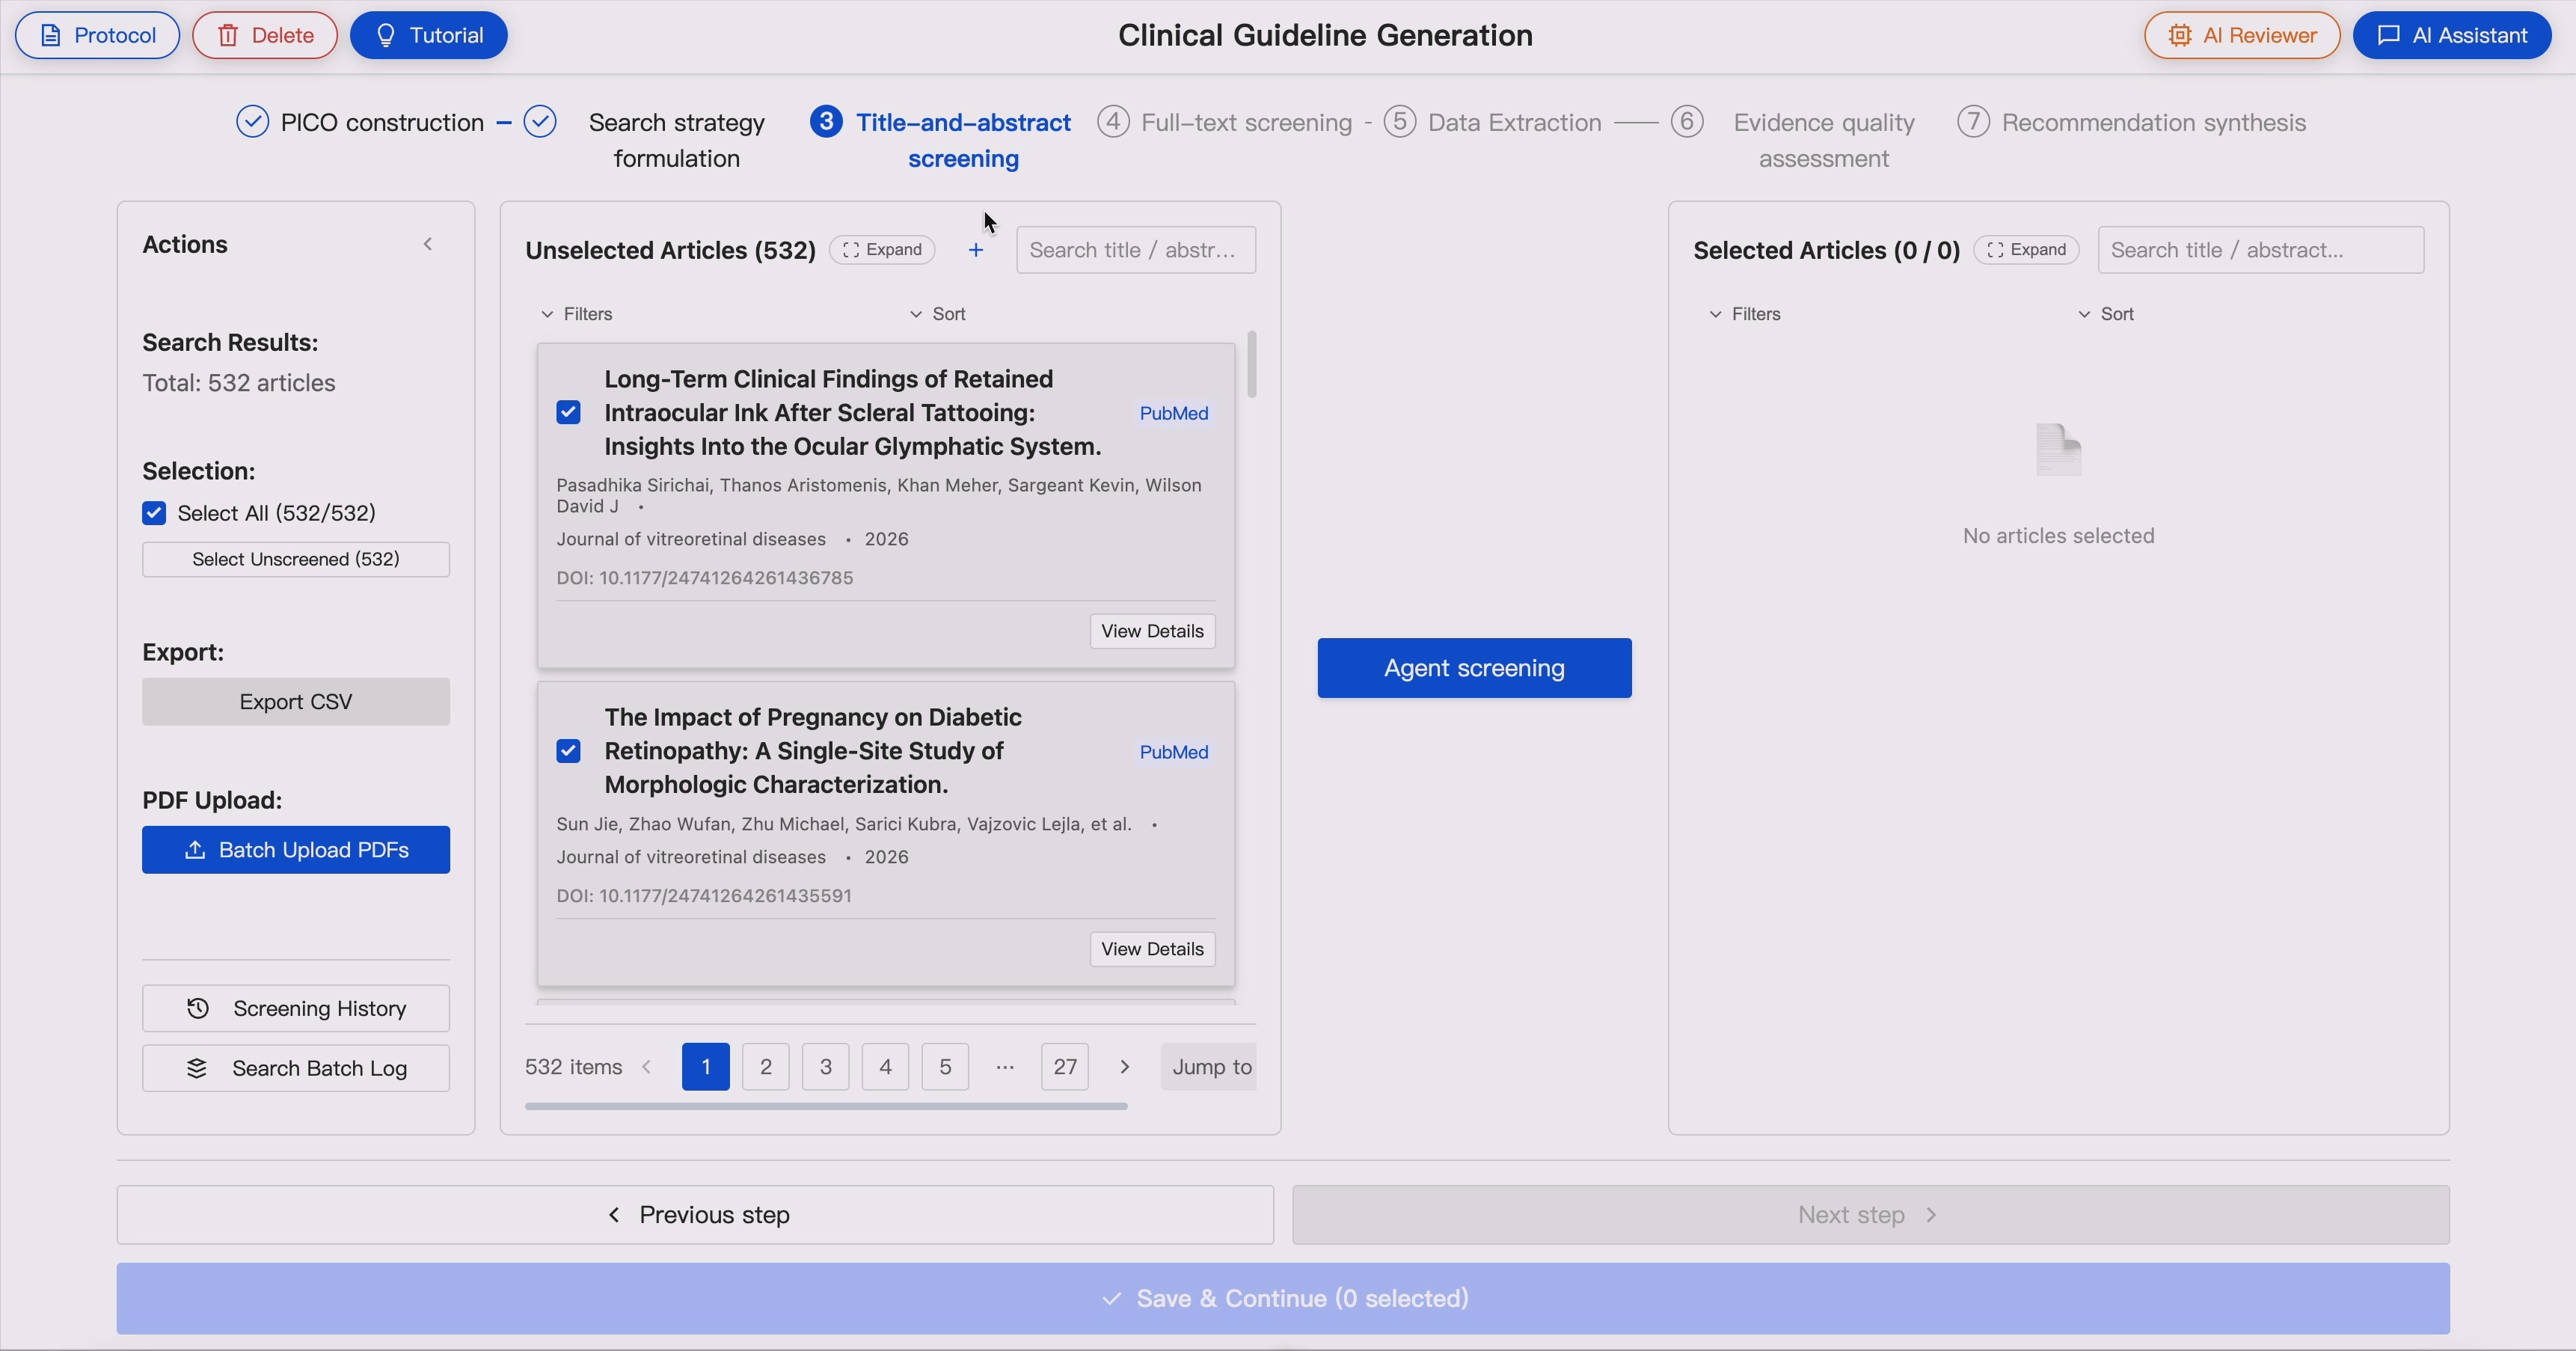
Task: Open the Protocol document button
Action: [x=97, y=35]
